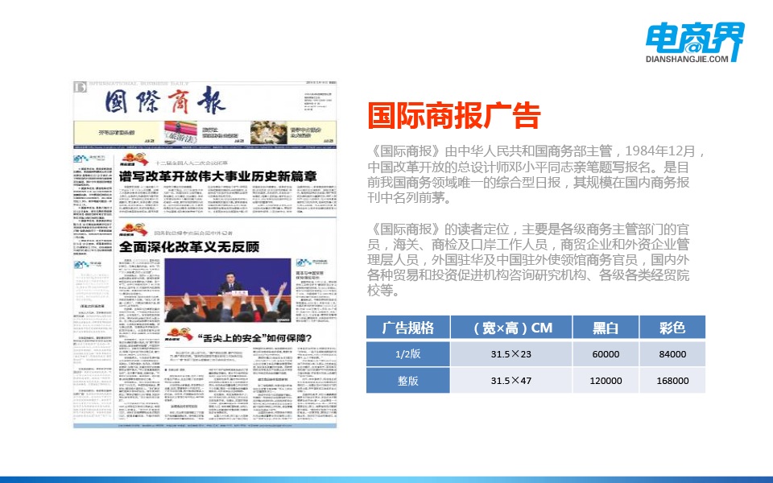
Task: Click the 旅游法 banner image on the newspaper
Action: [180, 133]
